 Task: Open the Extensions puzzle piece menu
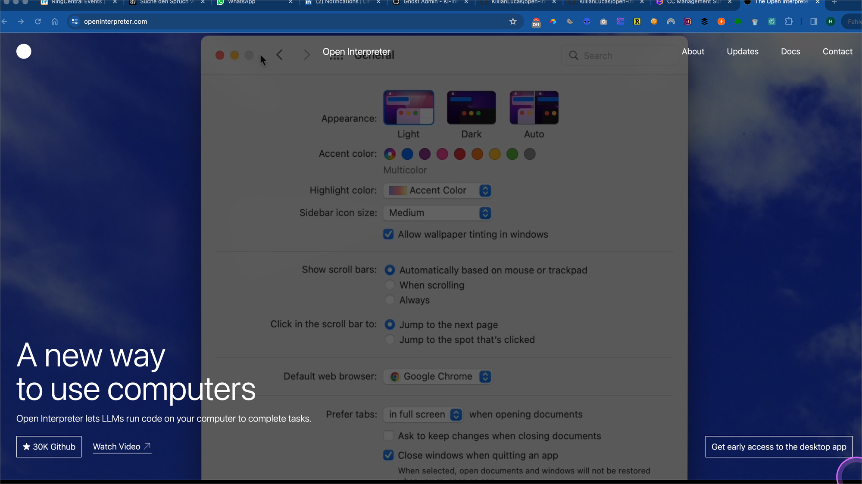(789, 22)
